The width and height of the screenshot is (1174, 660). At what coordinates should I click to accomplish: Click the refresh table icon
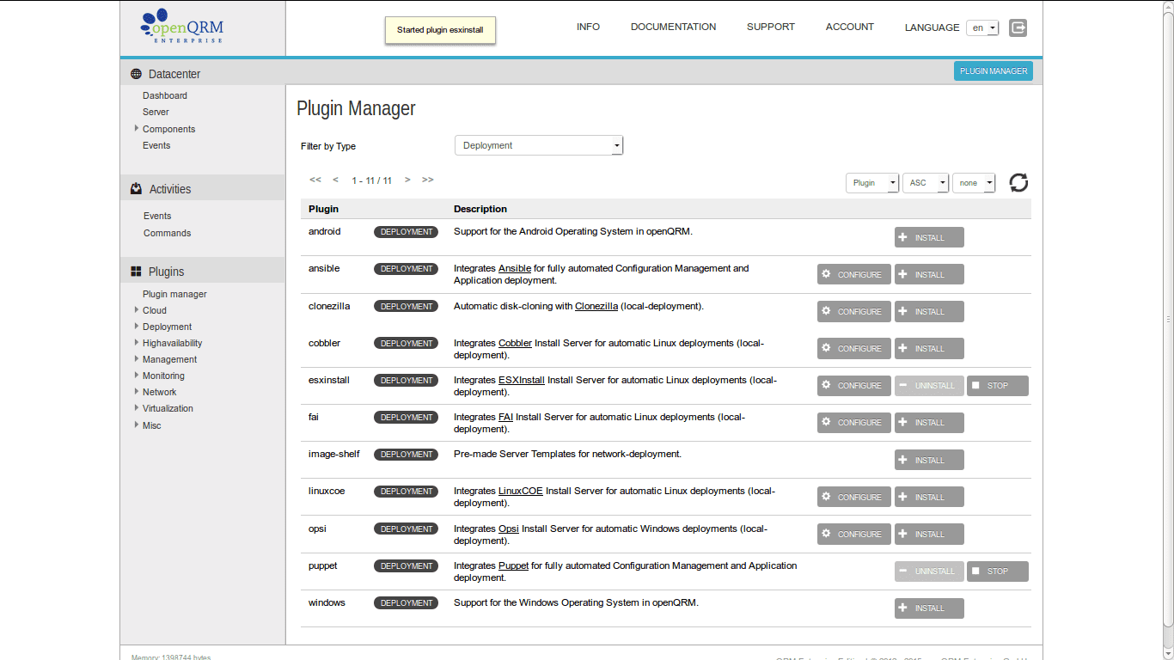tap(1018, 183)
